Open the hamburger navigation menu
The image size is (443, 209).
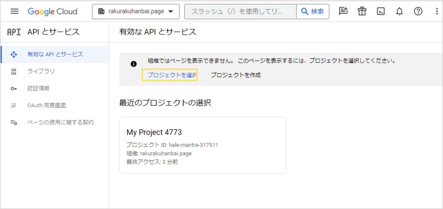pyautogui.click(x=14, y=11)
